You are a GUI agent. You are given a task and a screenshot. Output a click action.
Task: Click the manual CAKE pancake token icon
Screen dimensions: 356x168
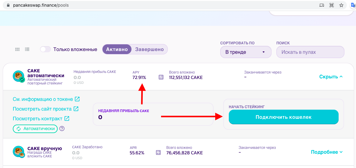coord(19,152)
